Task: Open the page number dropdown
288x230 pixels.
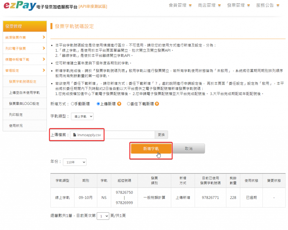Action: 103,216
